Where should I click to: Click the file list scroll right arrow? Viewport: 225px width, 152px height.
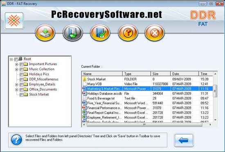click(210, 125)
